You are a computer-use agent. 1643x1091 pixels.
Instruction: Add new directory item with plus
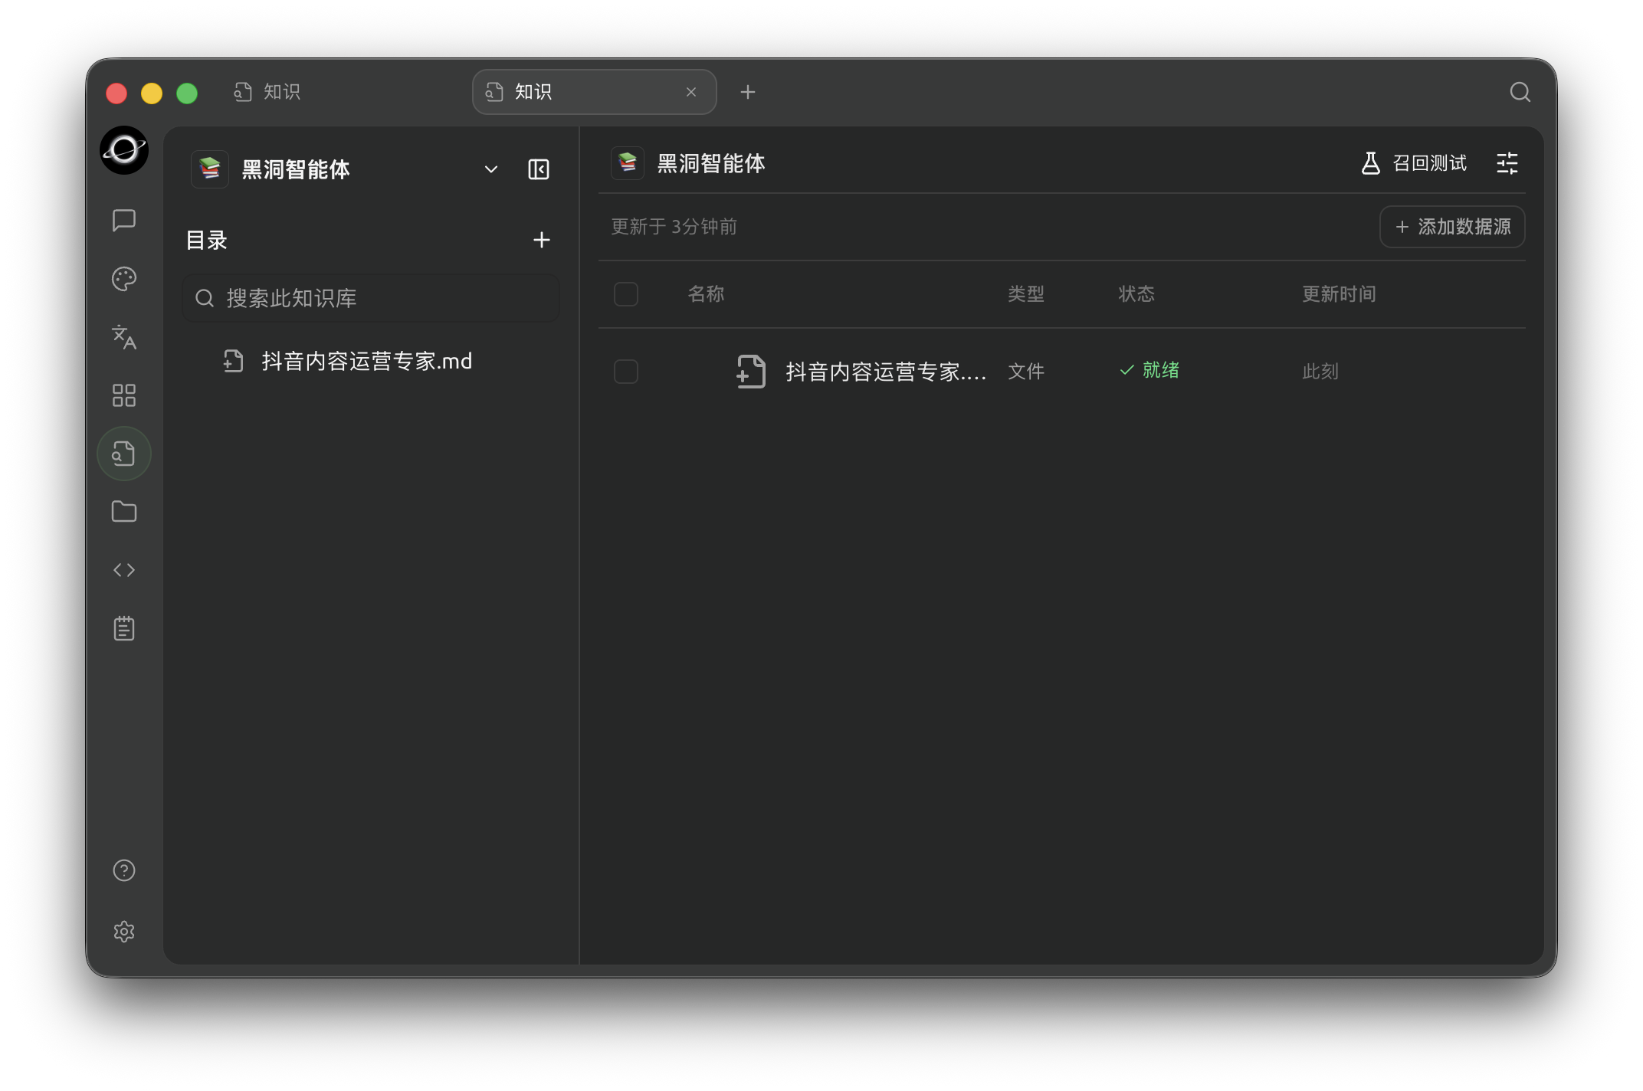point(542,240)
